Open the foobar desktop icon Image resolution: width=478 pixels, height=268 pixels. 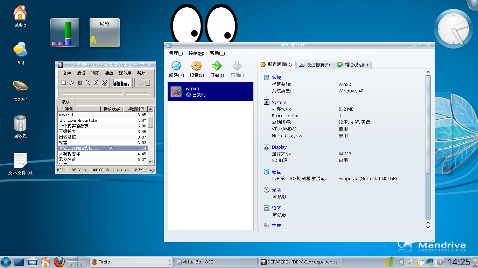coord(20,90)
